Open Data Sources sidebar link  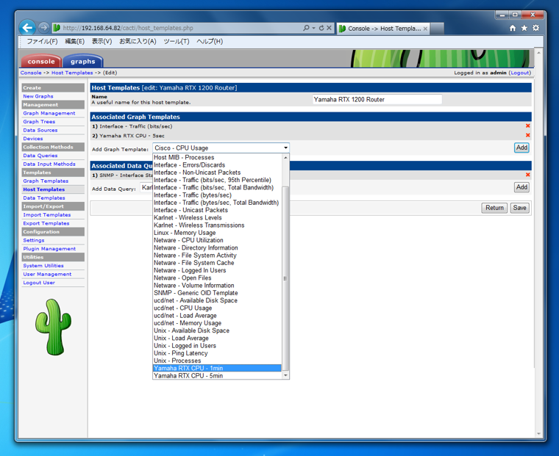coord(40,130)
